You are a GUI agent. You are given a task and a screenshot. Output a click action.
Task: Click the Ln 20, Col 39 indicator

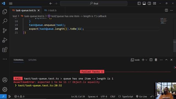(x=78, y=97)
